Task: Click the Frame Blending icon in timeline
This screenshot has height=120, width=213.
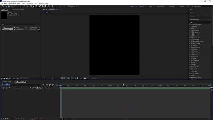Action: [50, 85]
